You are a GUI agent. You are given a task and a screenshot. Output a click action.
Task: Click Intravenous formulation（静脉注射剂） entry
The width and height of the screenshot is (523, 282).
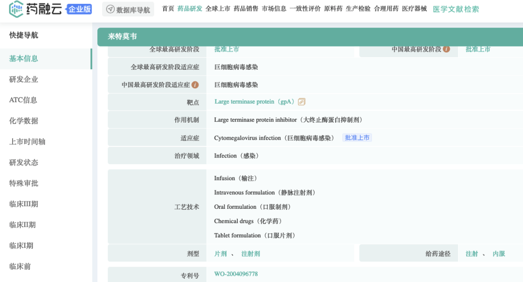(265, 192)
